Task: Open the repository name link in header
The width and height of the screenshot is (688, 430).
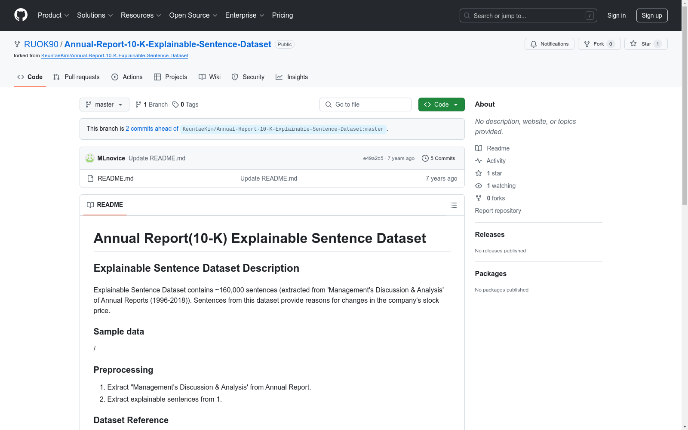Action: pyautogui.click(x=168, y=44)
